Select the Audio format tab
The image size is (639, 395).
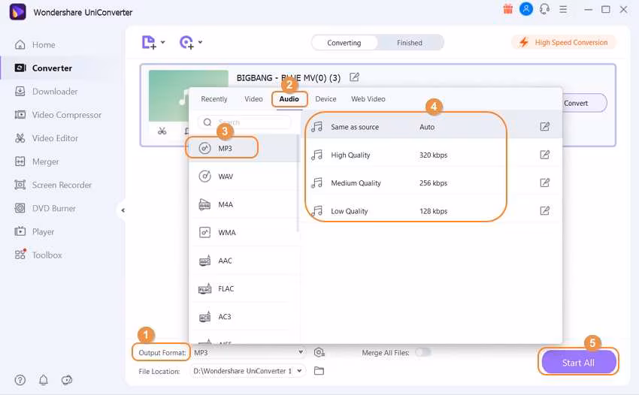pyautogui.click(x=289, y=99)
